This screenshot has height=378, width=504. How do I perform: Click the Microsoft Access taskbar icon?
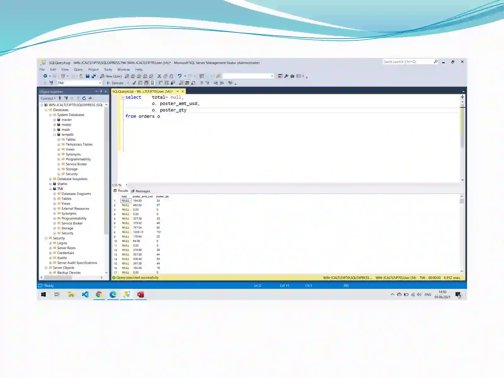click(140, 295)
